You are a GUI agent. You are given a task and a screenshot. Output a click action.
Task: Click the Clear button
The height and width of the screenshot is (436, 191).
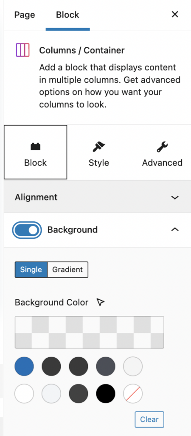pyautogui.click(x=149, y=419)
